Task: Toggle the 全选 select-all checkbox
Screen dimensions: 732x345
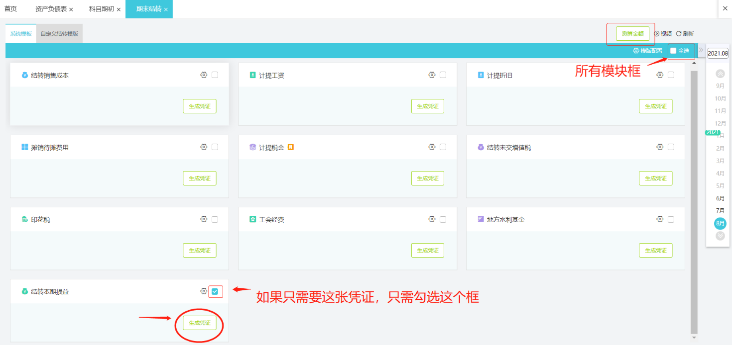Action: click(673, 51)
